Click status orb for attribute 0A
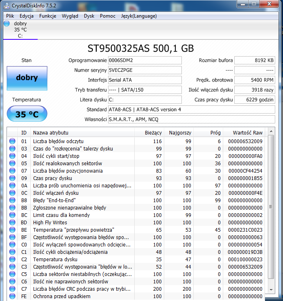 (12, 186)
